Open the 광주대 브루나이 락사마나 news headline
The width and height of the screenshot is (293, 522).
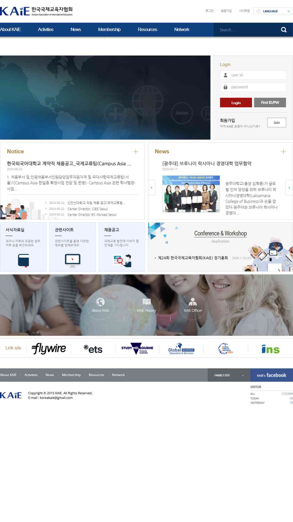coord(207,163)
